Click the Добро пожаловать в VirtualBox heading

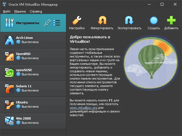click(90, 39)
